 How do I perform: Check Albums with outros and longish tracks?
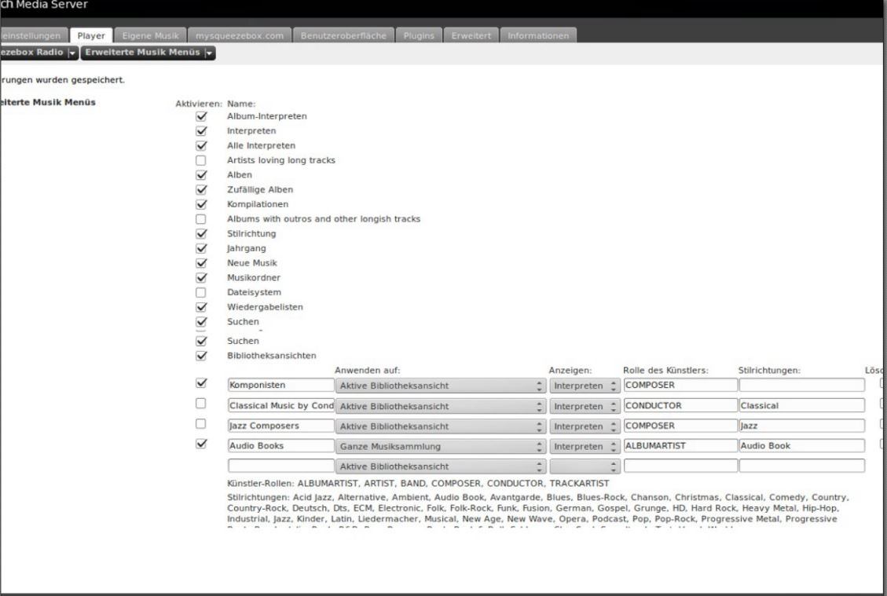click(200, 219)
